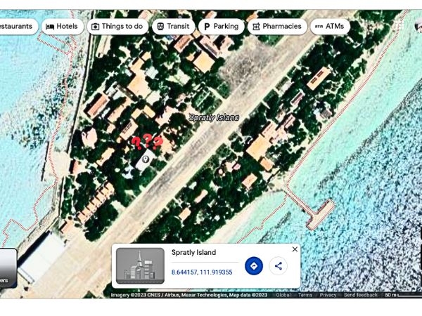Find ATMs using the filter chip
Screen dimensions: 422x316
[330, 27]
